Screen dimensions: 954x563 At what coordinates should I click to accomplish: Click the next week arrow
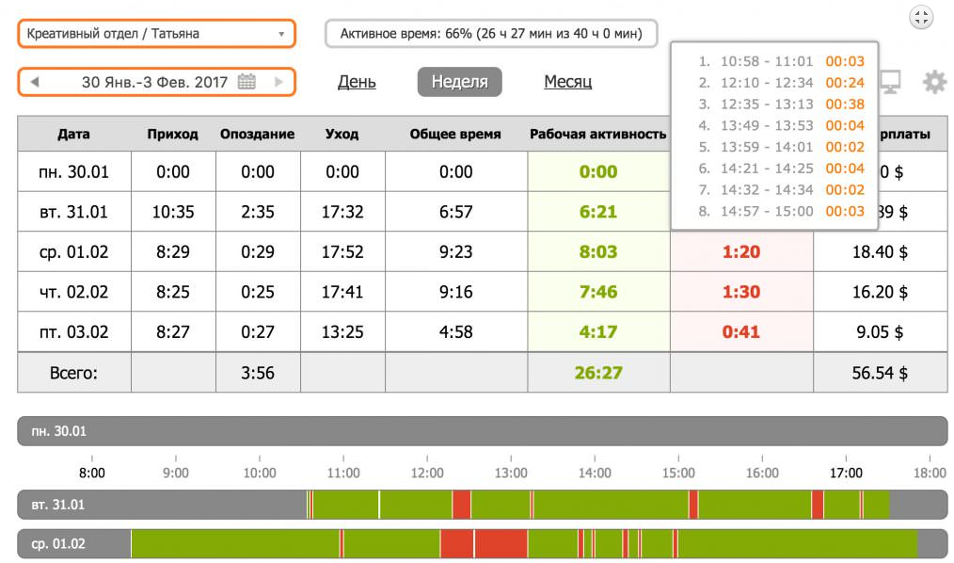pyautogui.click(x=278, y=82)
